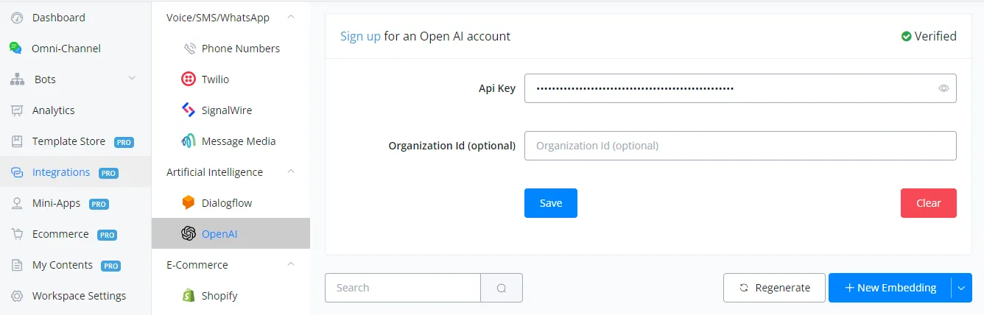The image size is (984, 315).
Task: Focus the Organization Id input field
Action: click(740, 146)
